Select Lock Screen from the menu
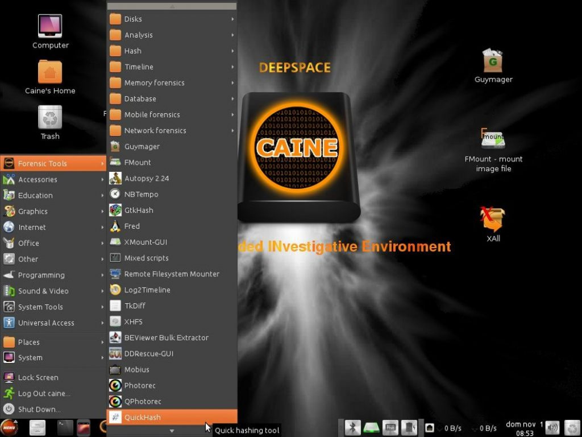582x437 pixels. click(x=38, y=377)
